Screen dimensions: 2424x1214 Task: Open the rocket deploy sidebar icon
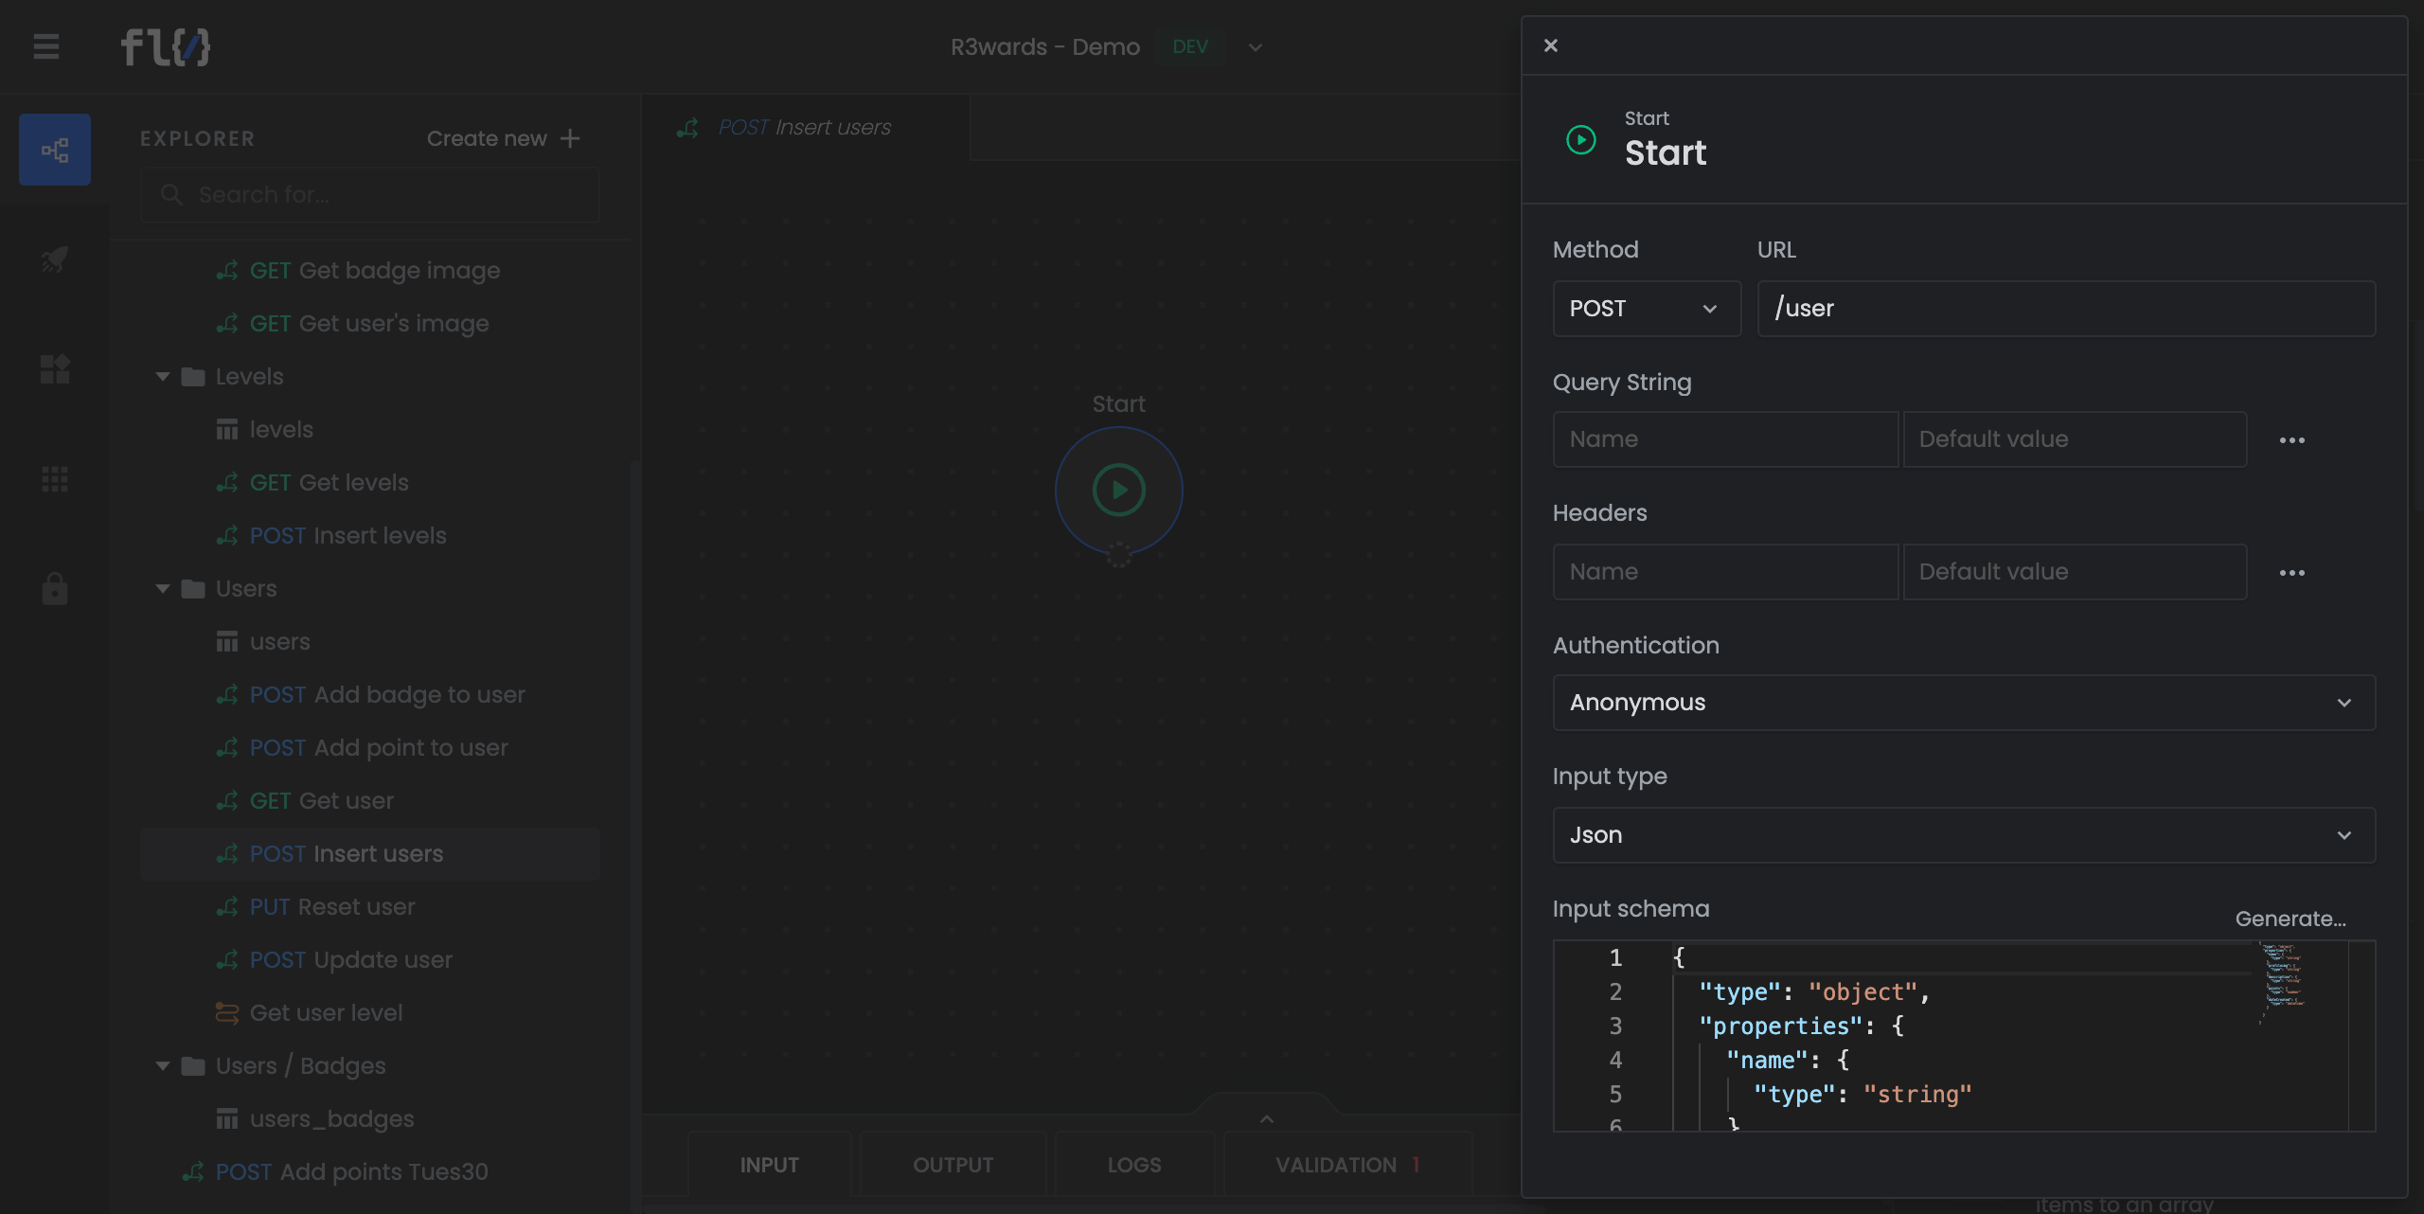pyautogui.click(x=55, y=259)
